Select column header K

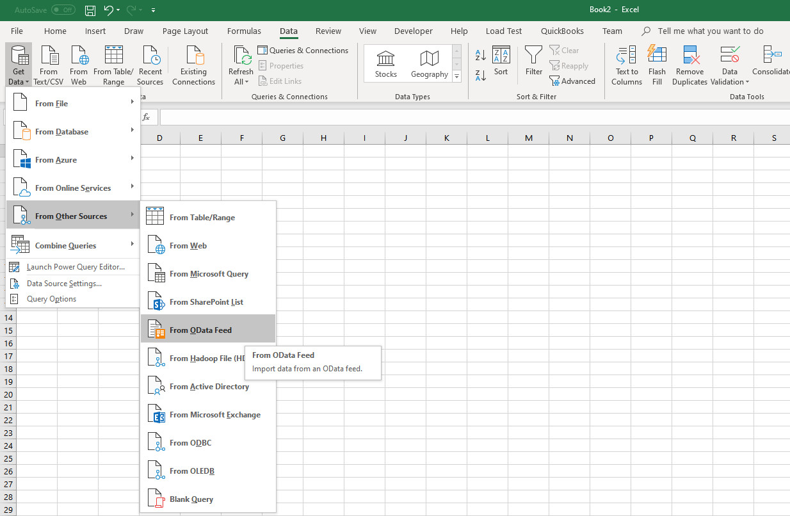click(446, 138)
